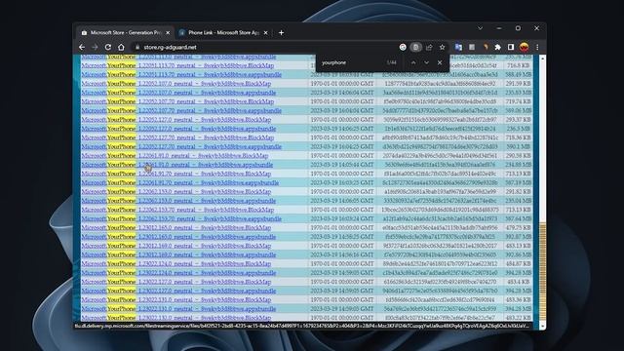Click the page scrollbar up arrow

tap(542, 58)
